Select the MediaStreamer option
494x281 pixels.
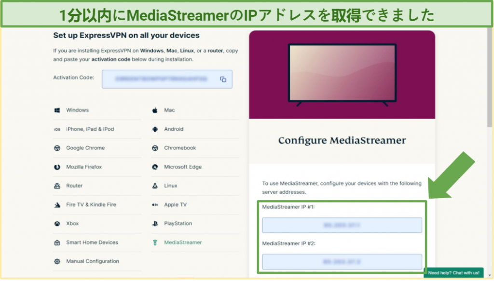point(183,242)
